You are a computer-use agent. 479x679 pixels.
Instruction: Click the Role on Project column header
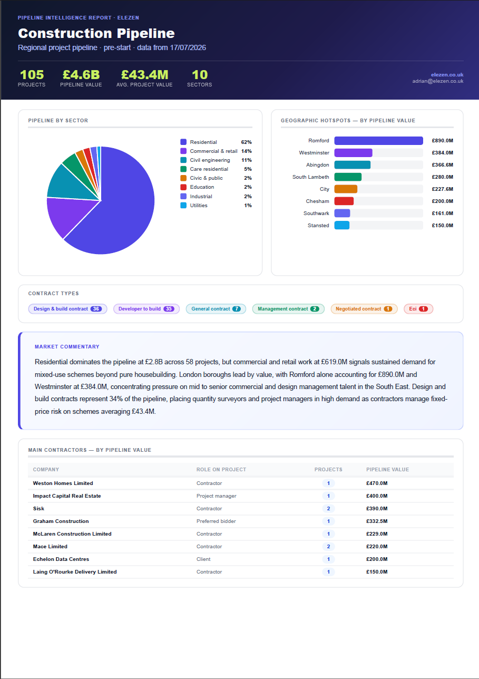(221, 470)
